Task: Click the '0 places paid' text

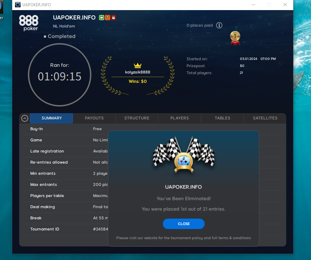Action: [199, 25]
